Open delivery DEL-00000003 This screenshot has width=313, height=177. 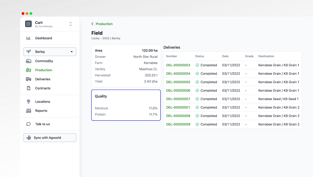coord(178,65)
